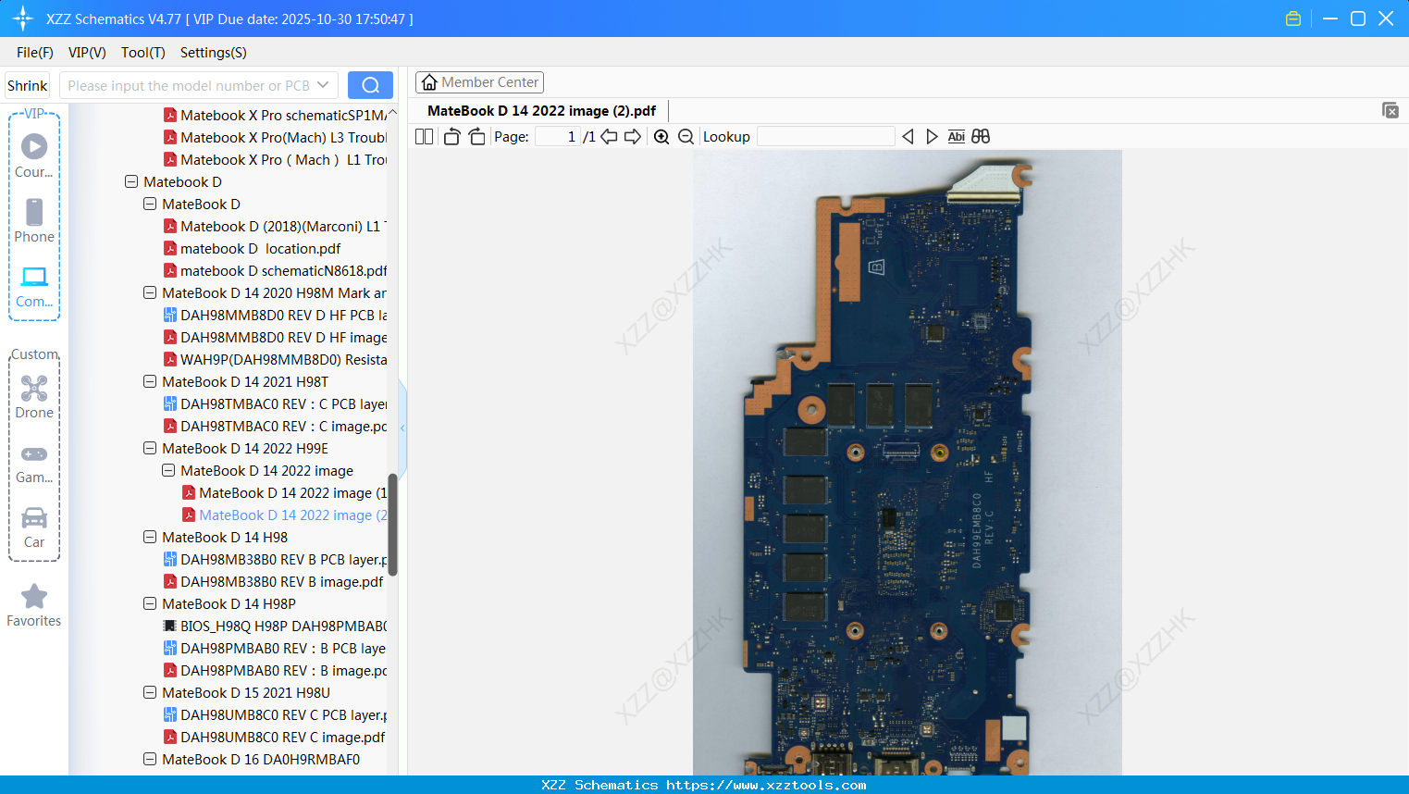Click the XZZ Schematics app logo

point(22,19)
